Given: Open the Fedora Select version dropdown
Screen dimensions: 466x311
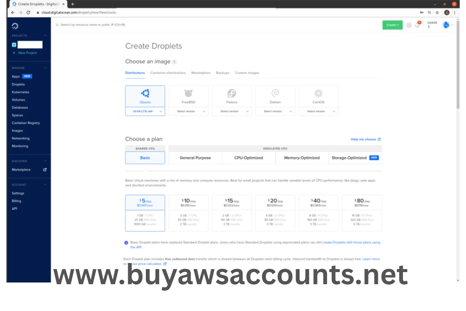Looking at the screenshot, I should point(232,111).
